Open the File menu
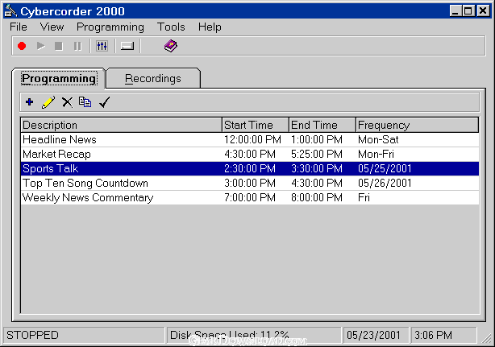The image size is (495, 347). click(17, 27)
